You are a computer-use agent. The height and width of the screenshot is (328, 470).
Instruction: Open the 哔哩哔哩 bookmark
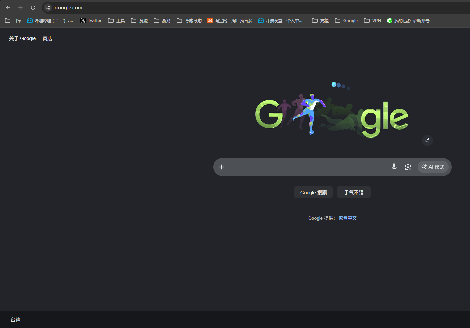pos(50,21)
